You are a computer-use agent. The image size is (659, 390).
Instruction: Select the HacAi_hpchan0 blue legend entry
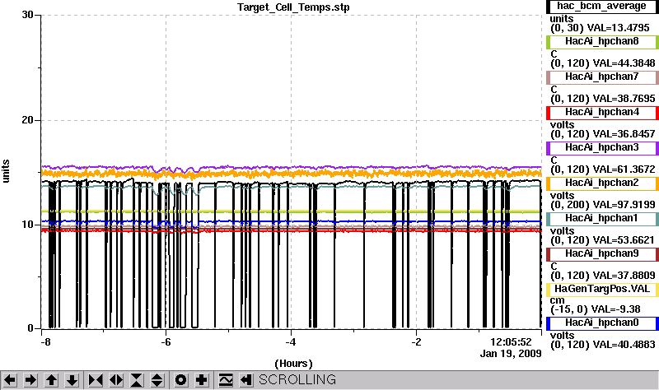point(602,323)
